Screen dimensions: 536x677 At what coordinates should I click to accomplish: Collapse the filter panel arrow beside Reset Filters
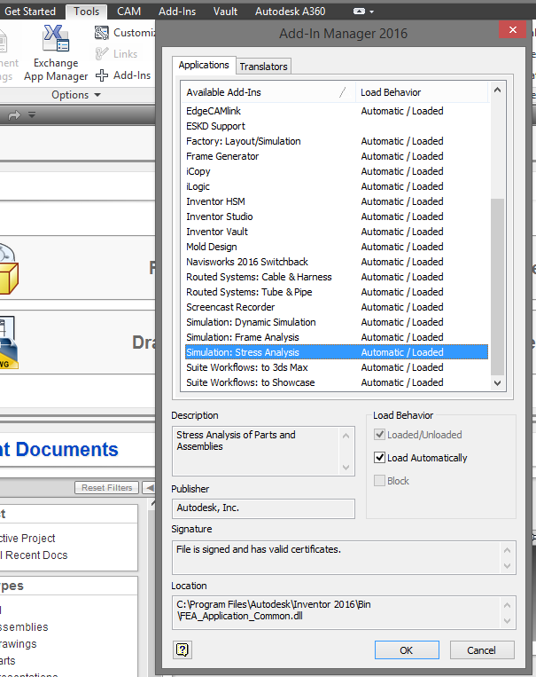(x=149, y=487)
